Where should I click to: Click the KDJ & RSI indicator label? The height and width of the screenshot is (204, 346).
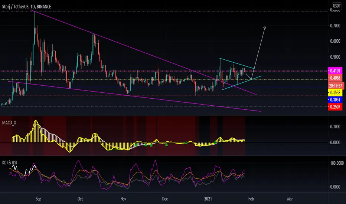pos(10,163)
